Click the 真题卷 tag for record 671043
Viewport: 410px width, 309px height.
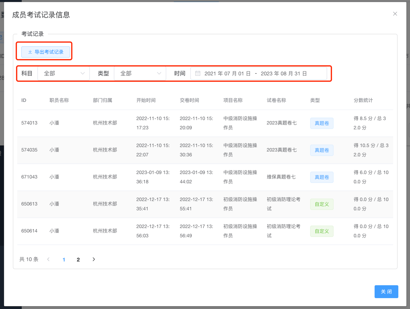[x=322, y=177]
